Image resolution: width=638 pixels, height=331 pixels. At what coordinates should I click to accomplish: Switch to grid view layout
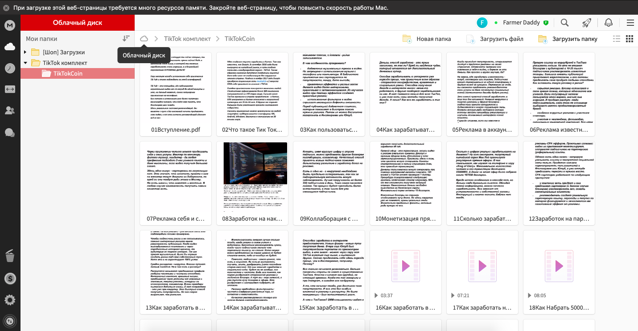(x=630, y=39)
